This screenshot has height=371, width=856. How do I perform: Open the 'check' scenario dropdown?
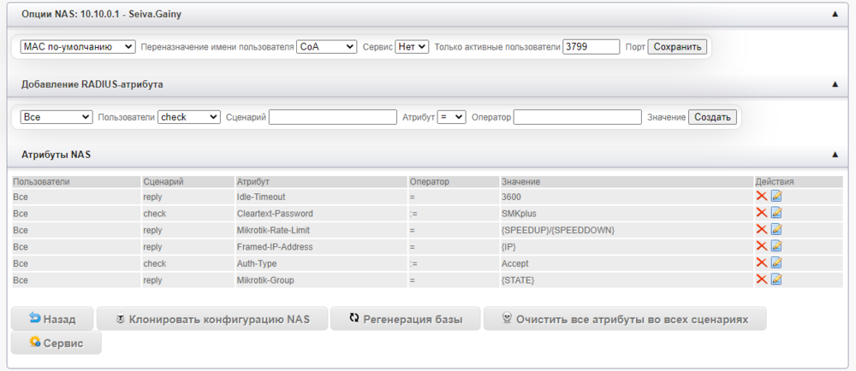click(189, 116)
